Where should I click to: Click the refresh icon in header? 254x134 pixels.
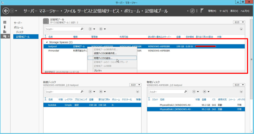point(192,11)
